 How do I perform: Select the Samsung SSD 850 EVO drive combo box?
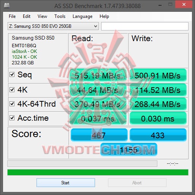coord(53,26)
